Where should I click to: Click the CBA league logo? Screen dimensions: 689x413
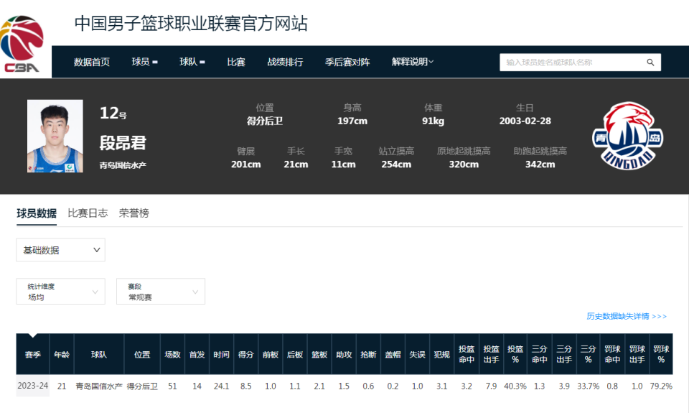(22, 44)
